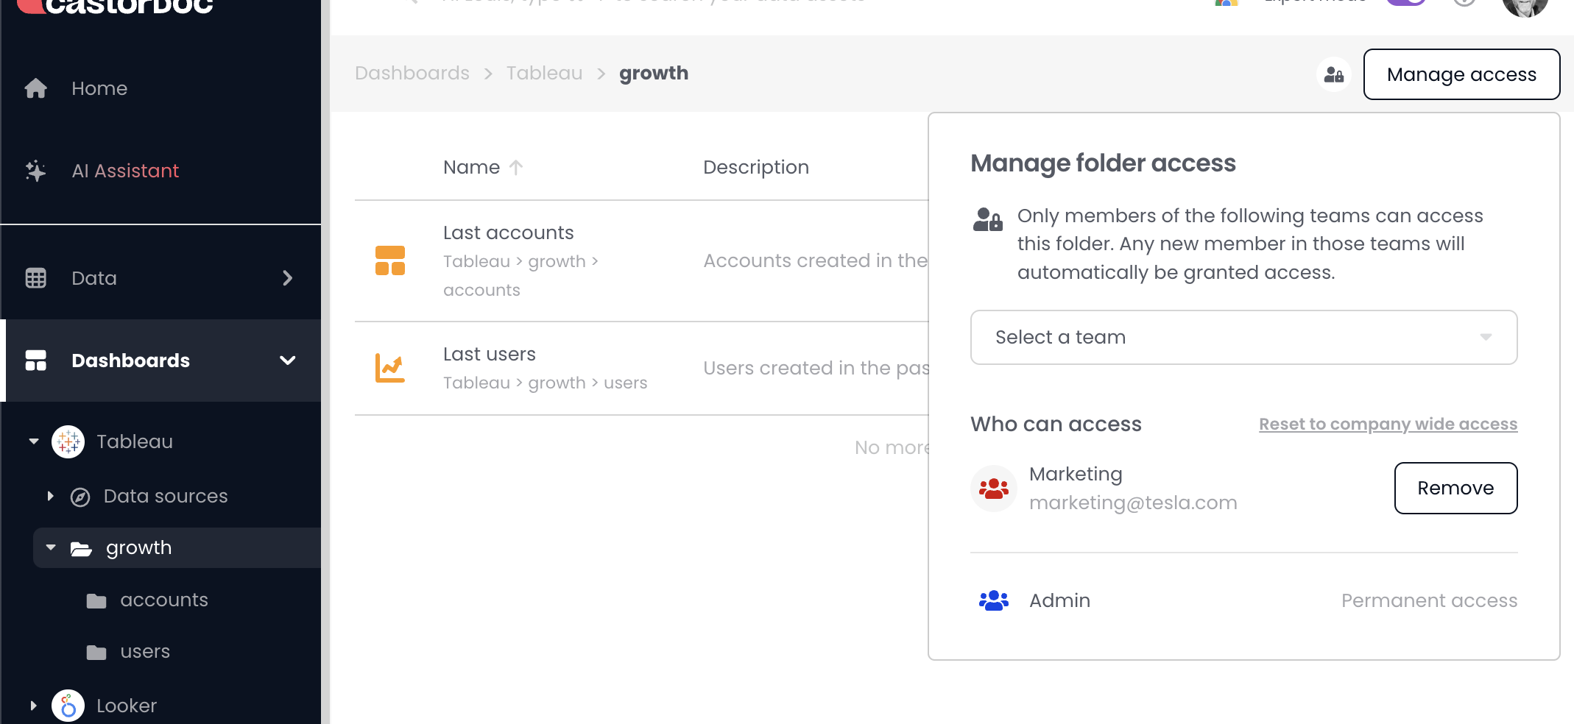Viewport: 1574px width, 724px height.
Task: Select the users folder in the sidebar
Action: [x=144, y=652]
